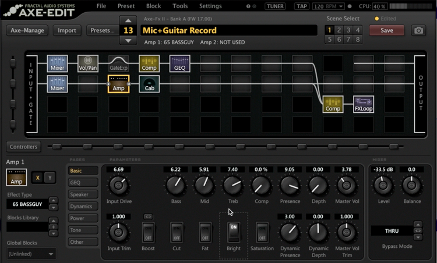Switch to amp X state
437x263 pixels.
pyautogui.click(x=38, y=177)
